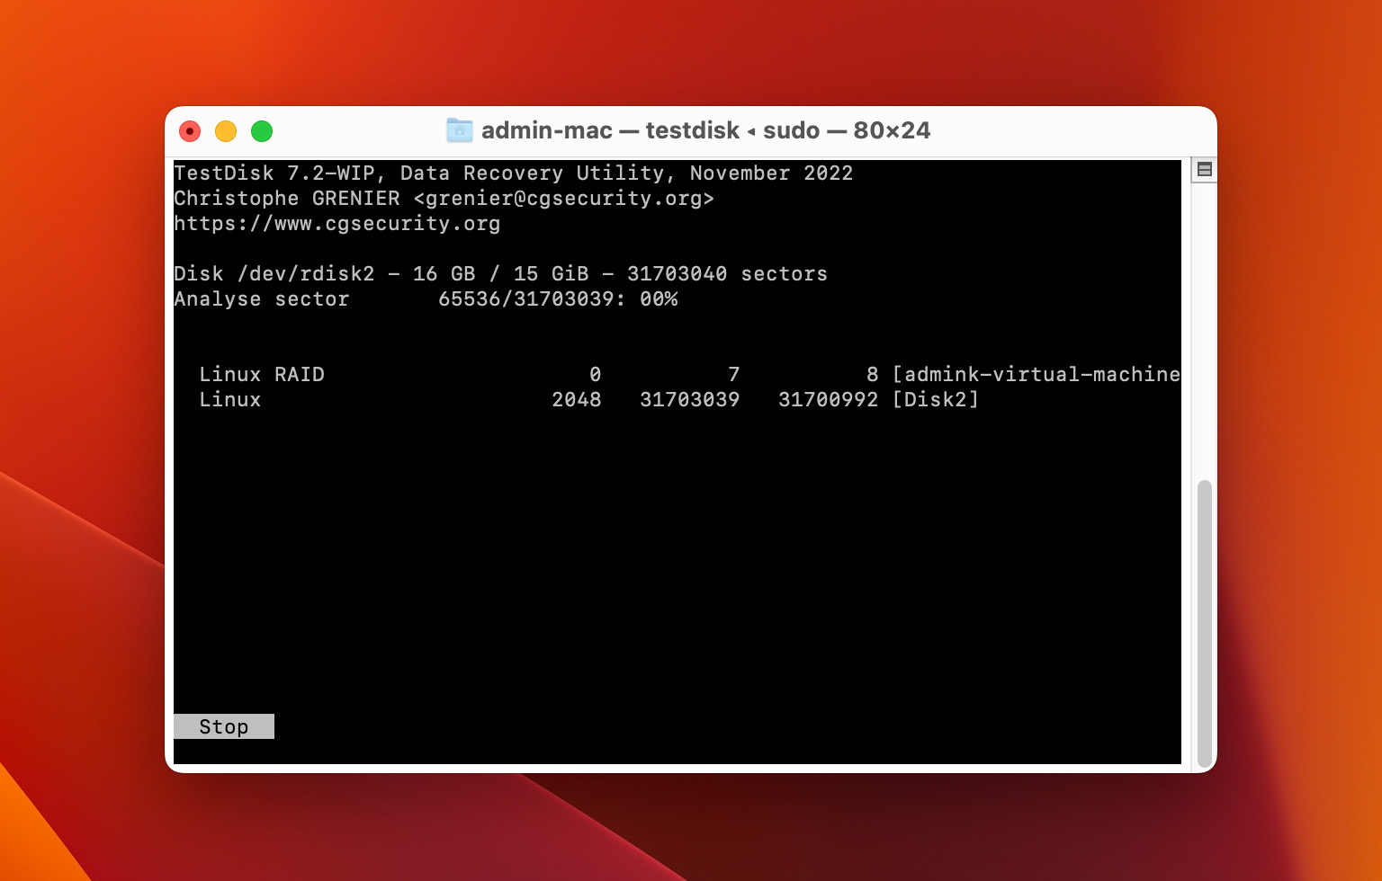Screen dimensions: 1382x881
Task: Click the [admink-virtual-machine label
Action: tap(1036, 374)
